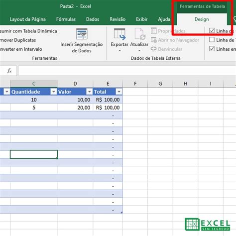236x236 pixels.
Task: Open the Valor column filter dropdown
Action: [89, 92]
